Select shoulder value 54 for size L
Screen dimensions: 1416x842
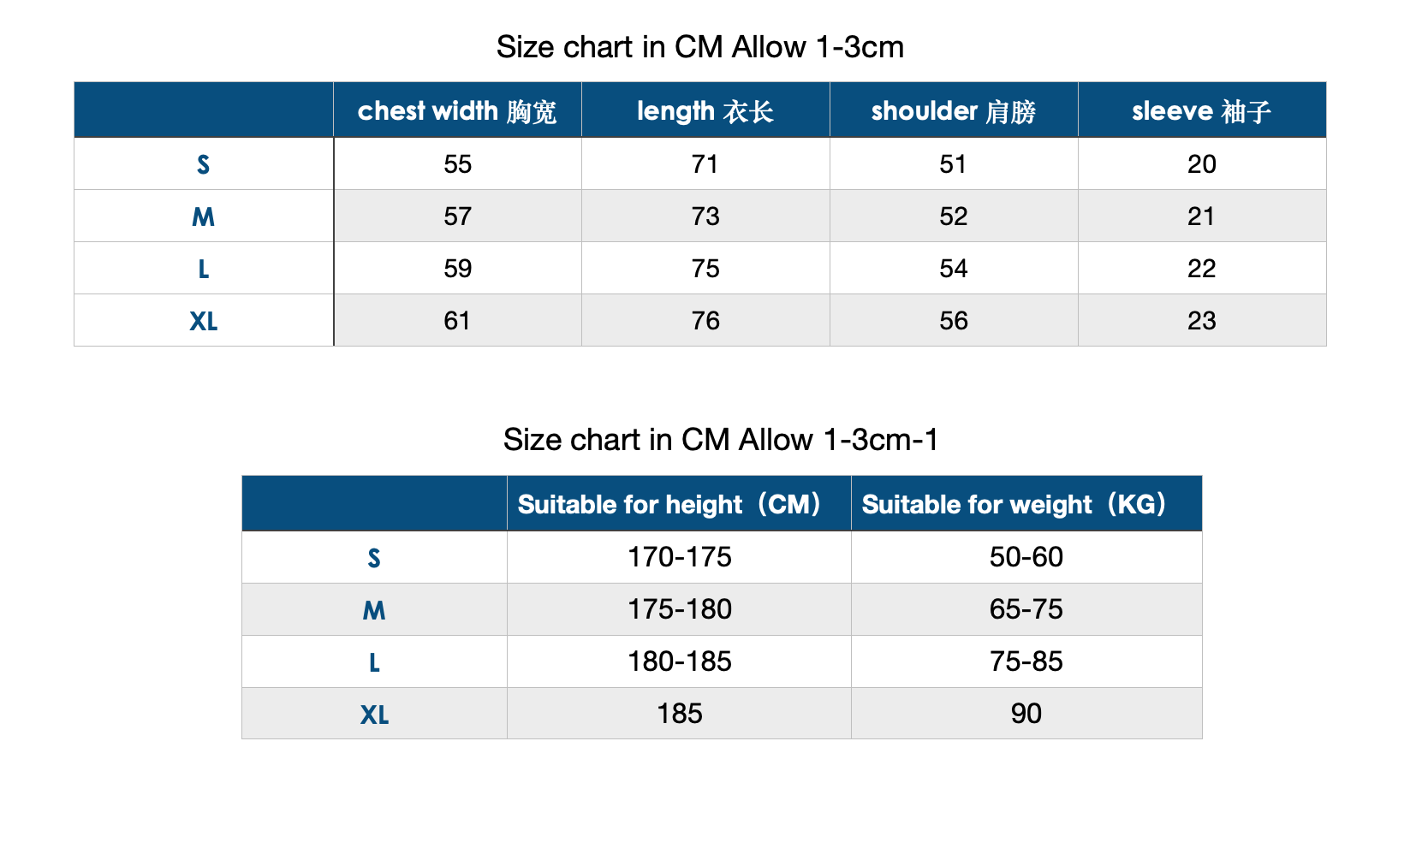[x=954, y=269]
